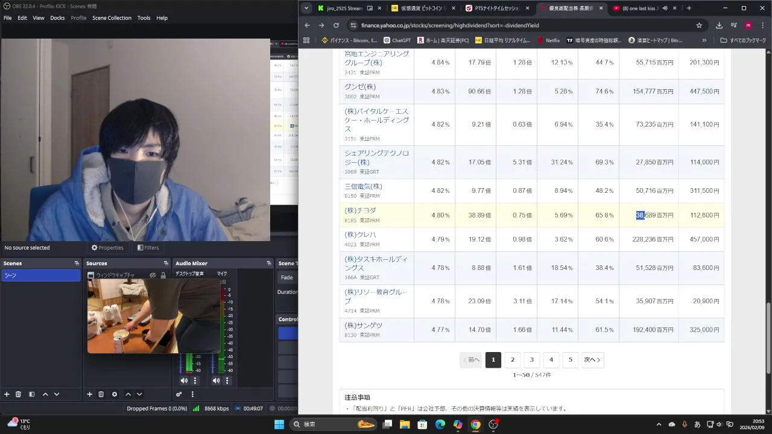Expand hidden bookmarks chevron

[704, 40]
